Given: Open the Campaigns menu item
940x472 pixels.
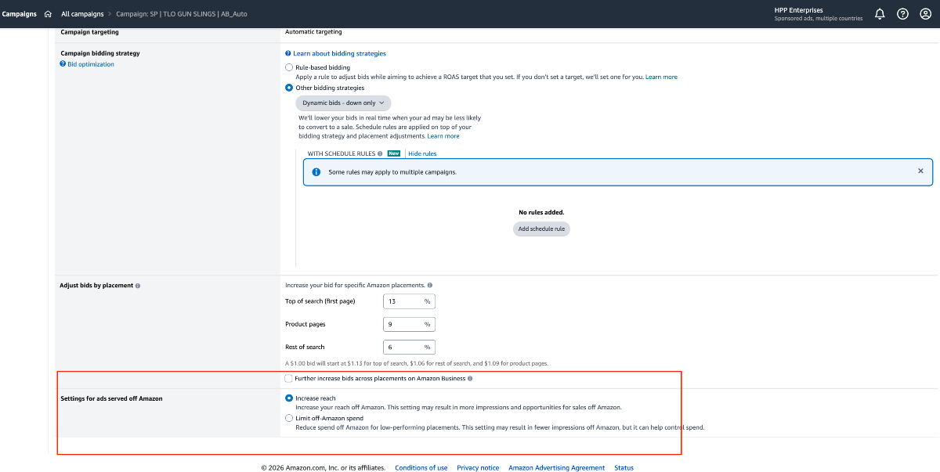Looking at the screenshot, I should click(19, 14).
